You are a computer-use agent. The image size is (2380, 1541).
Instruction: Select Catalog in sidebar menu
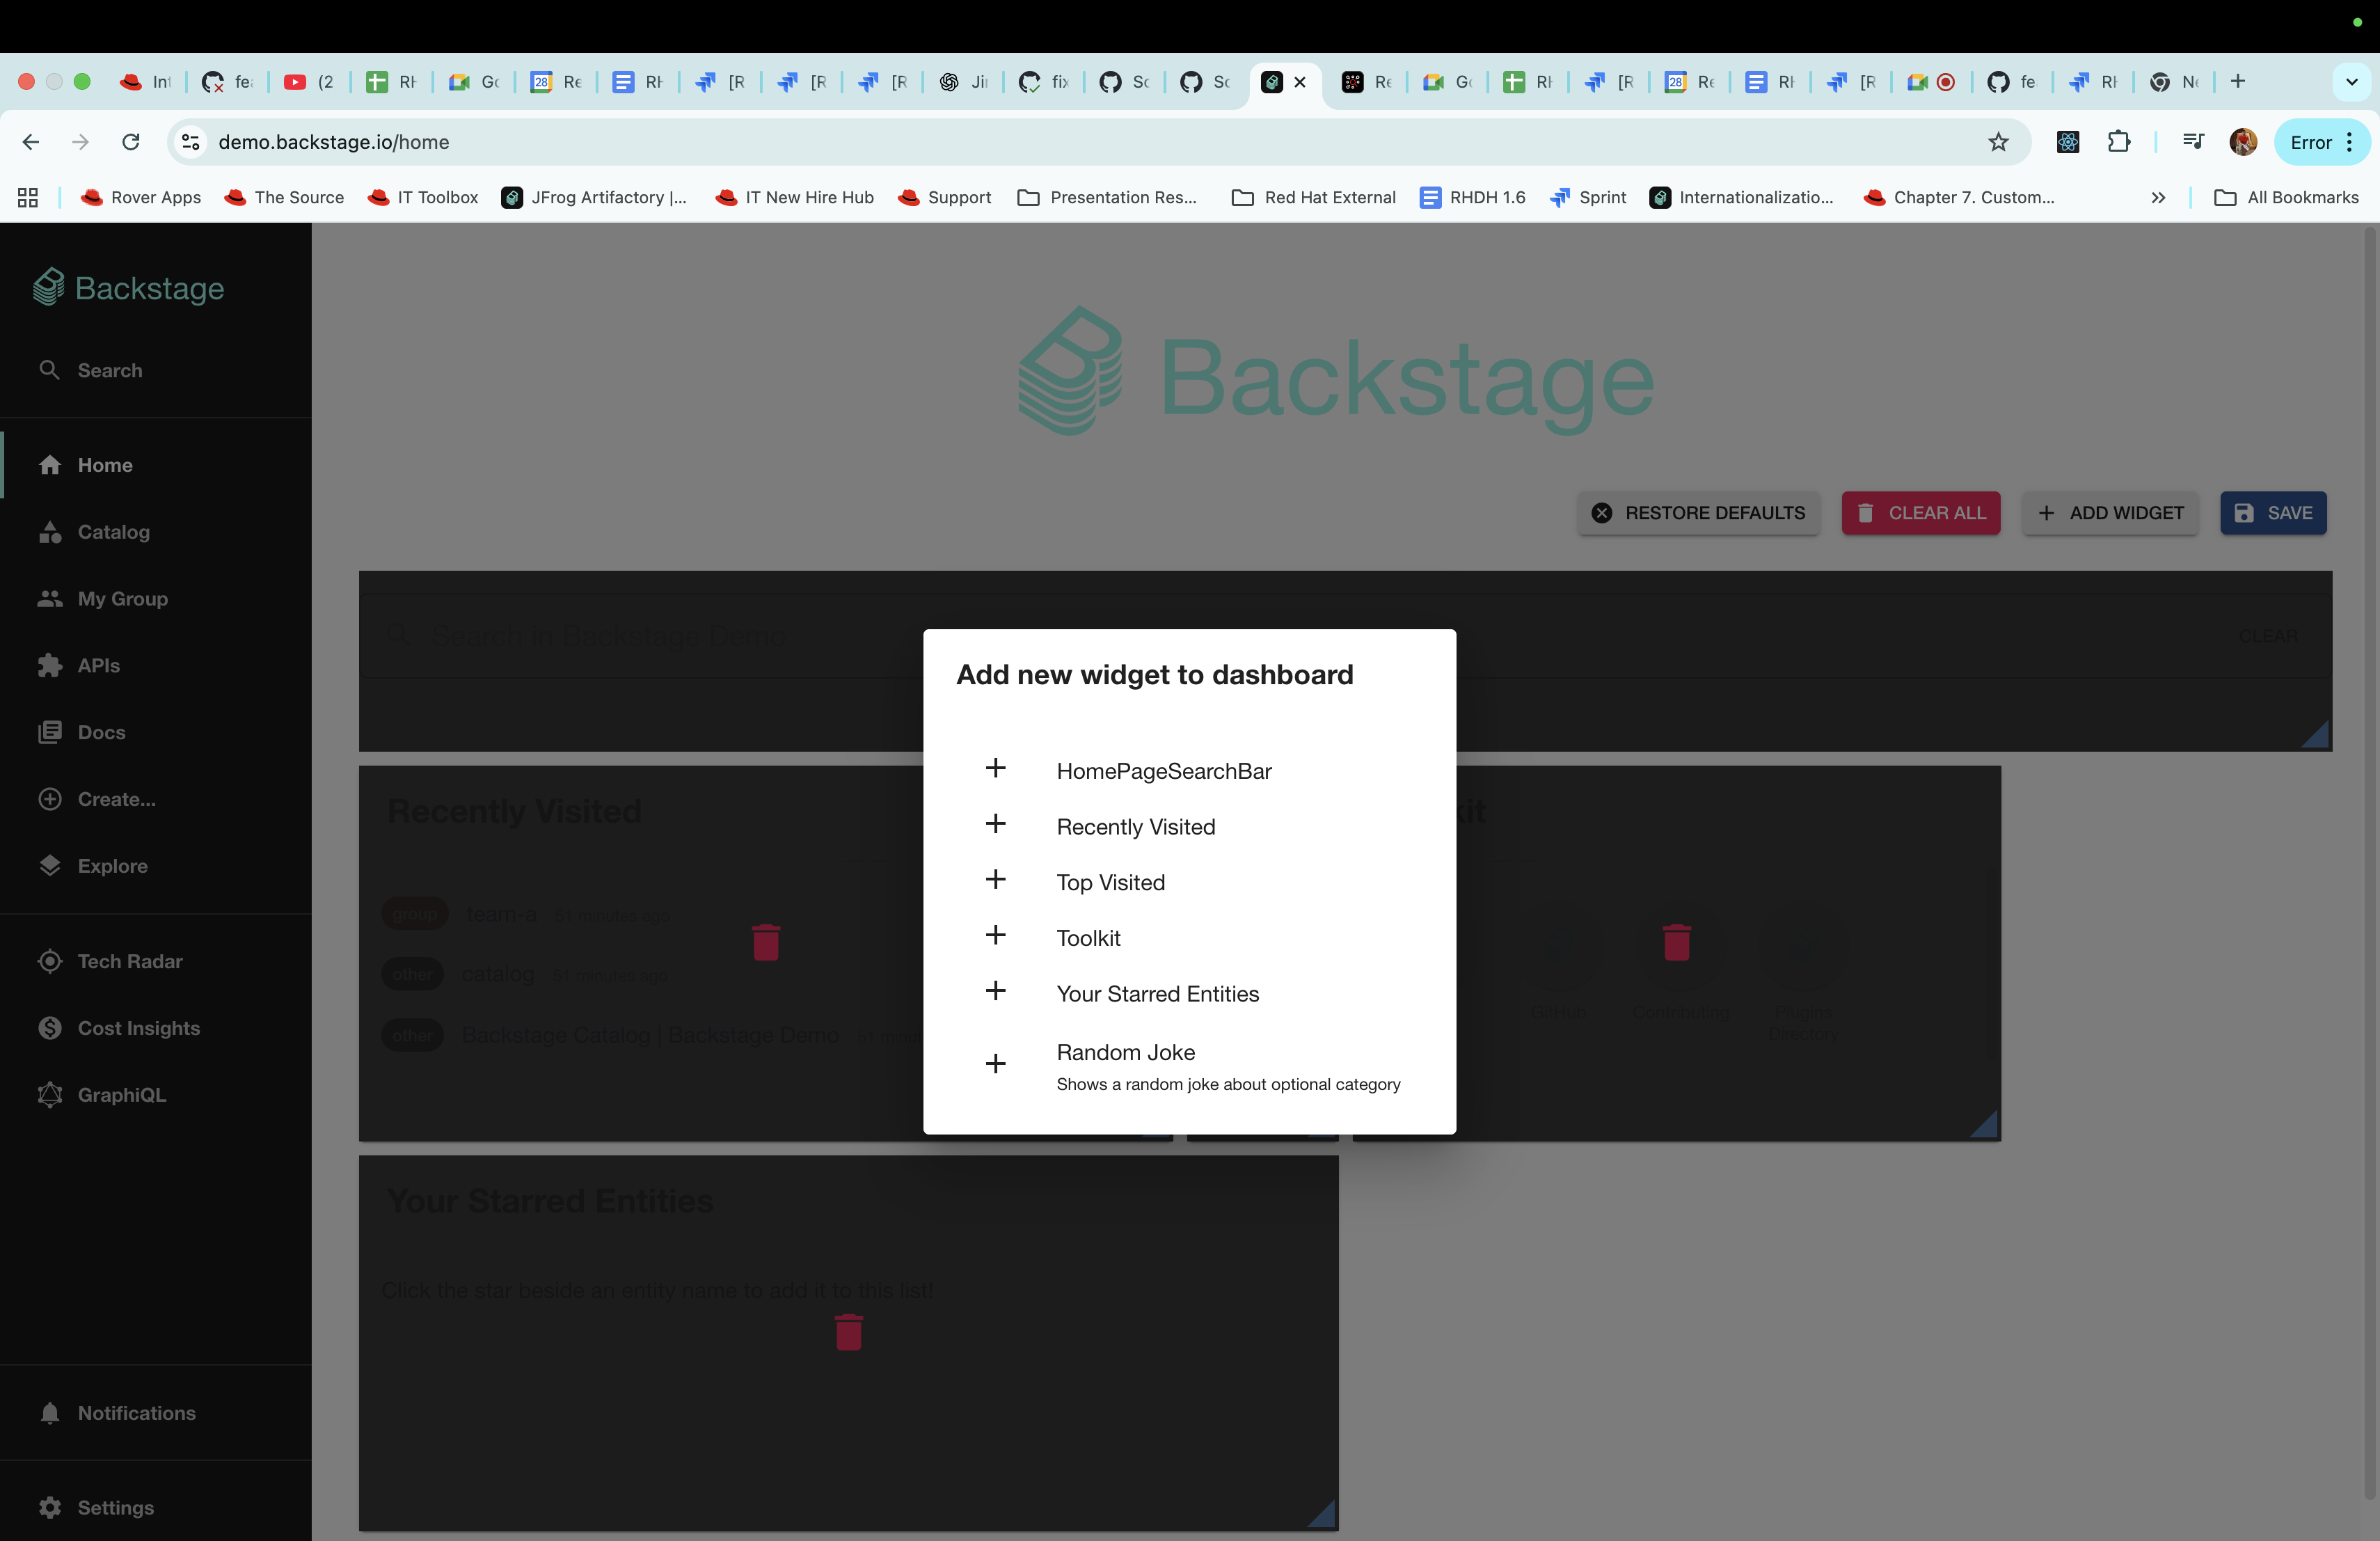tap(113, 532)
